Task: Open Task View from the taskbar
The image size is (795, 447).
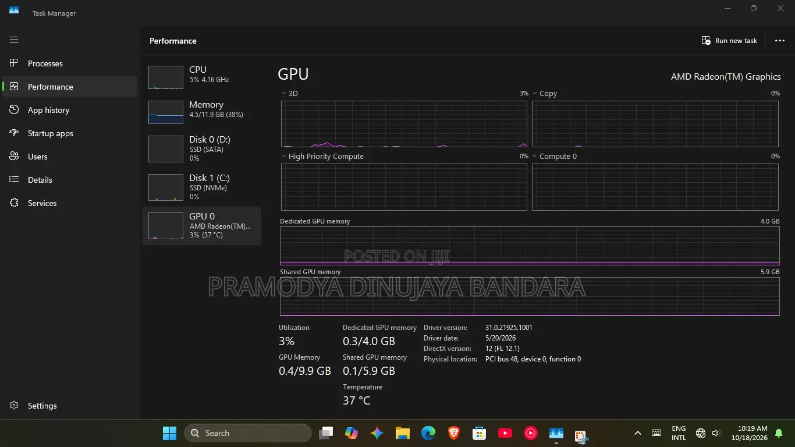Action: pyautogui.click(x=326, y=433)
